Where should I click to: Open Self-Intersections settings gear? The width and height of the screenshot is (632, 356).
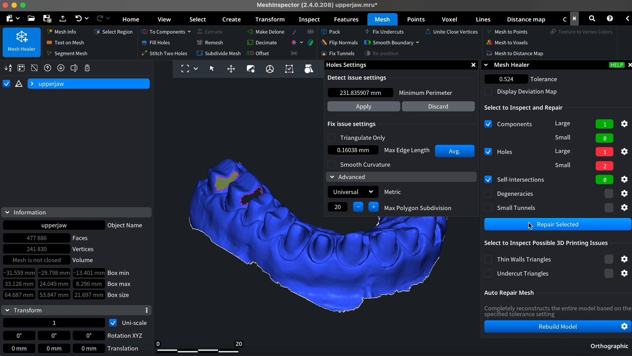[x=624, y=180]
